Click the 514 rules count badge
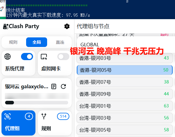175x137 pixels. pyautogui.click(x=63, y=116)
